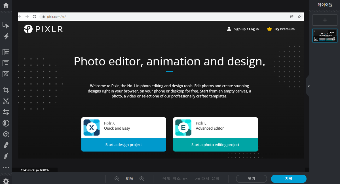
Task: Click the image-type icon on layer thumbnail
Action: click(x=316, y=39)
